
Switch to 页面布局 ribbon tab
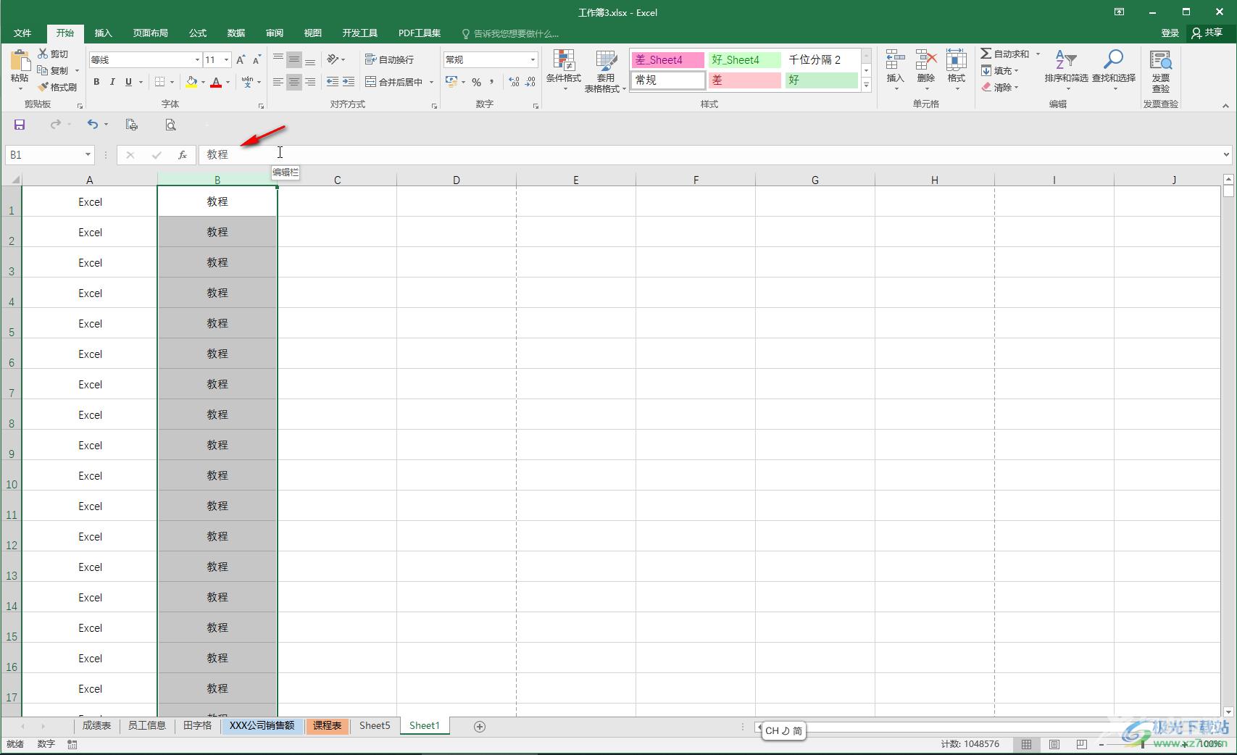coord(150,33)
